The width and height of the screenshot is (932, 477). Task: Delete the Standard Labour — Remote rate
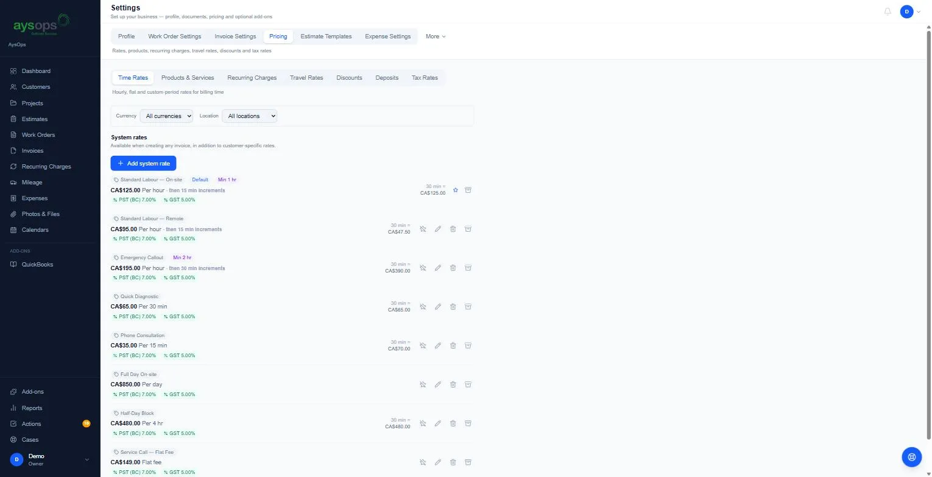click(453, 229)
